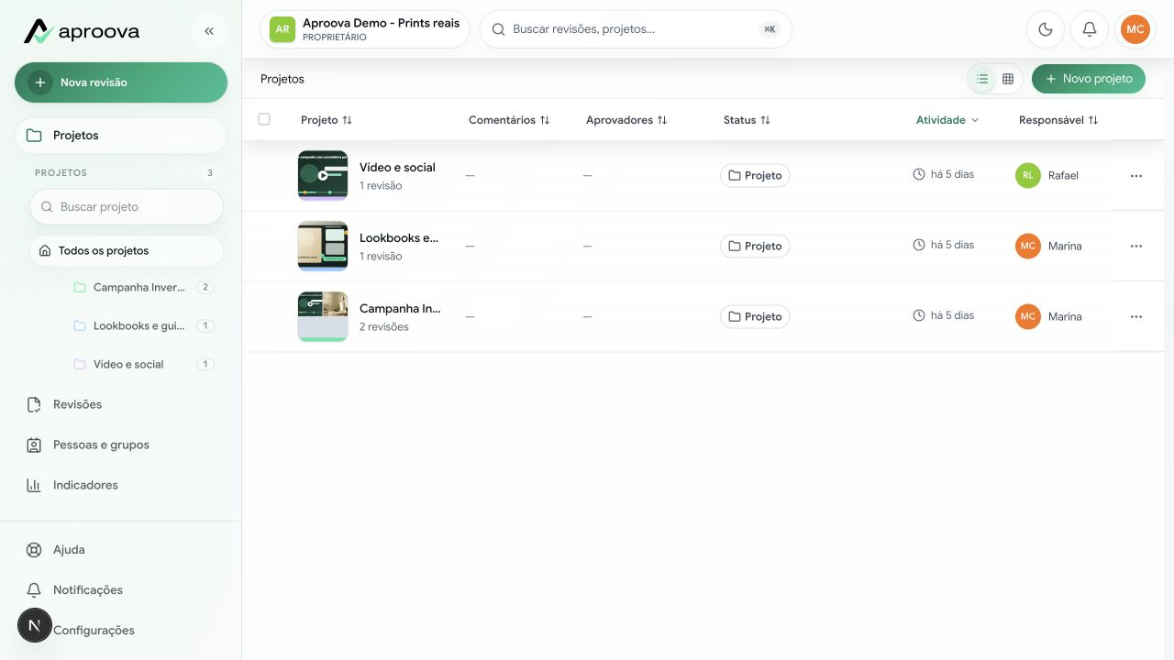Open the Projetos sidebar section
This screenshot has width=1174, height=660.
point(121,136)
